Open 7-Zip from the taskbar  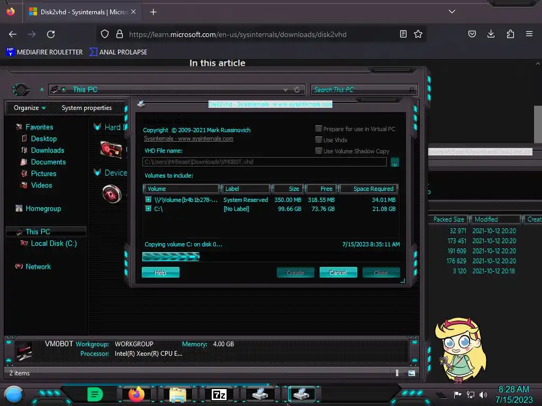click(x=219, y=394)
